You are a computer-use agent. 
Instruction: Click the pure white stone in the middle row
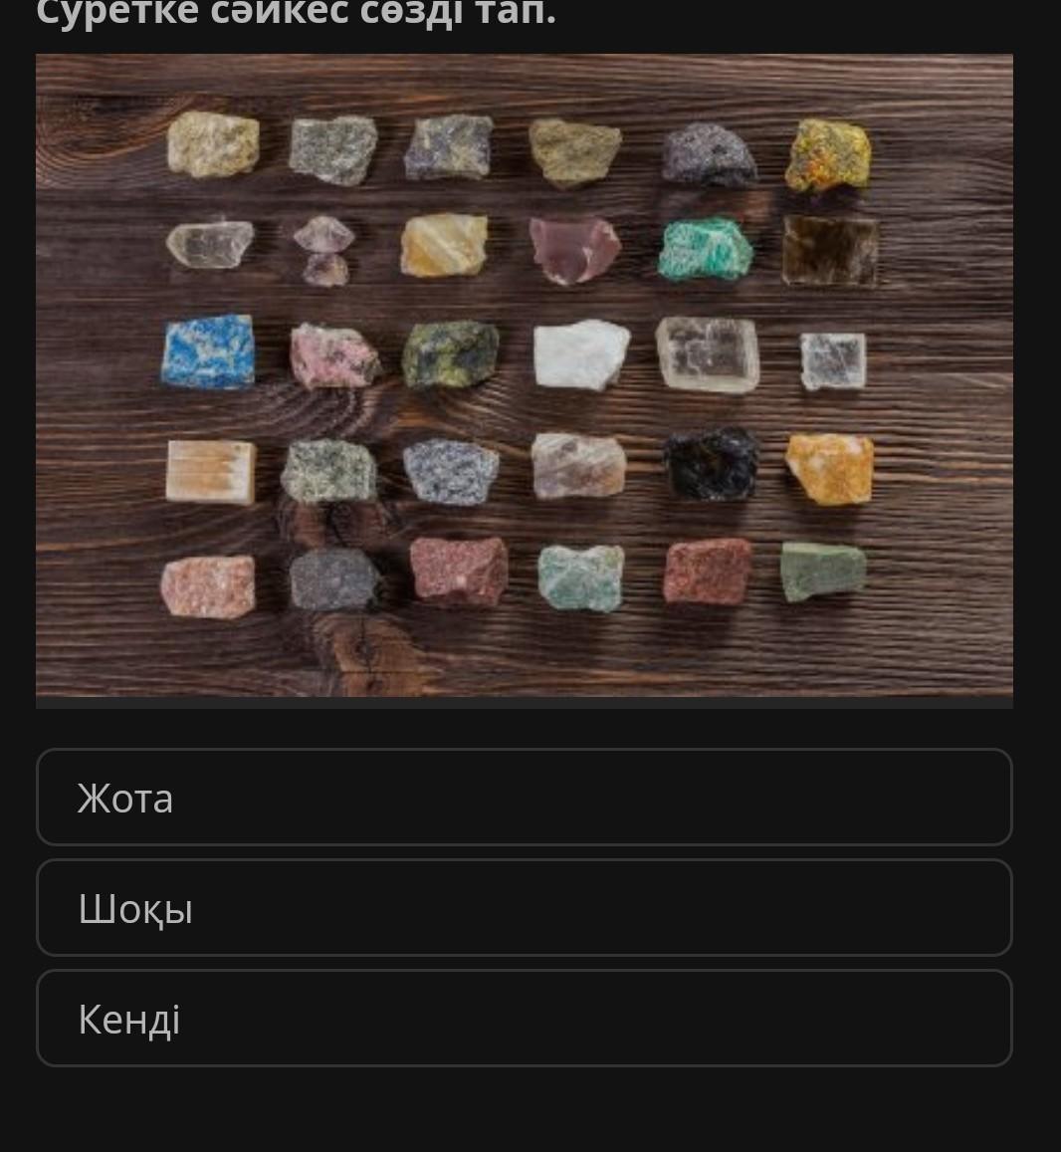[581, 354]
